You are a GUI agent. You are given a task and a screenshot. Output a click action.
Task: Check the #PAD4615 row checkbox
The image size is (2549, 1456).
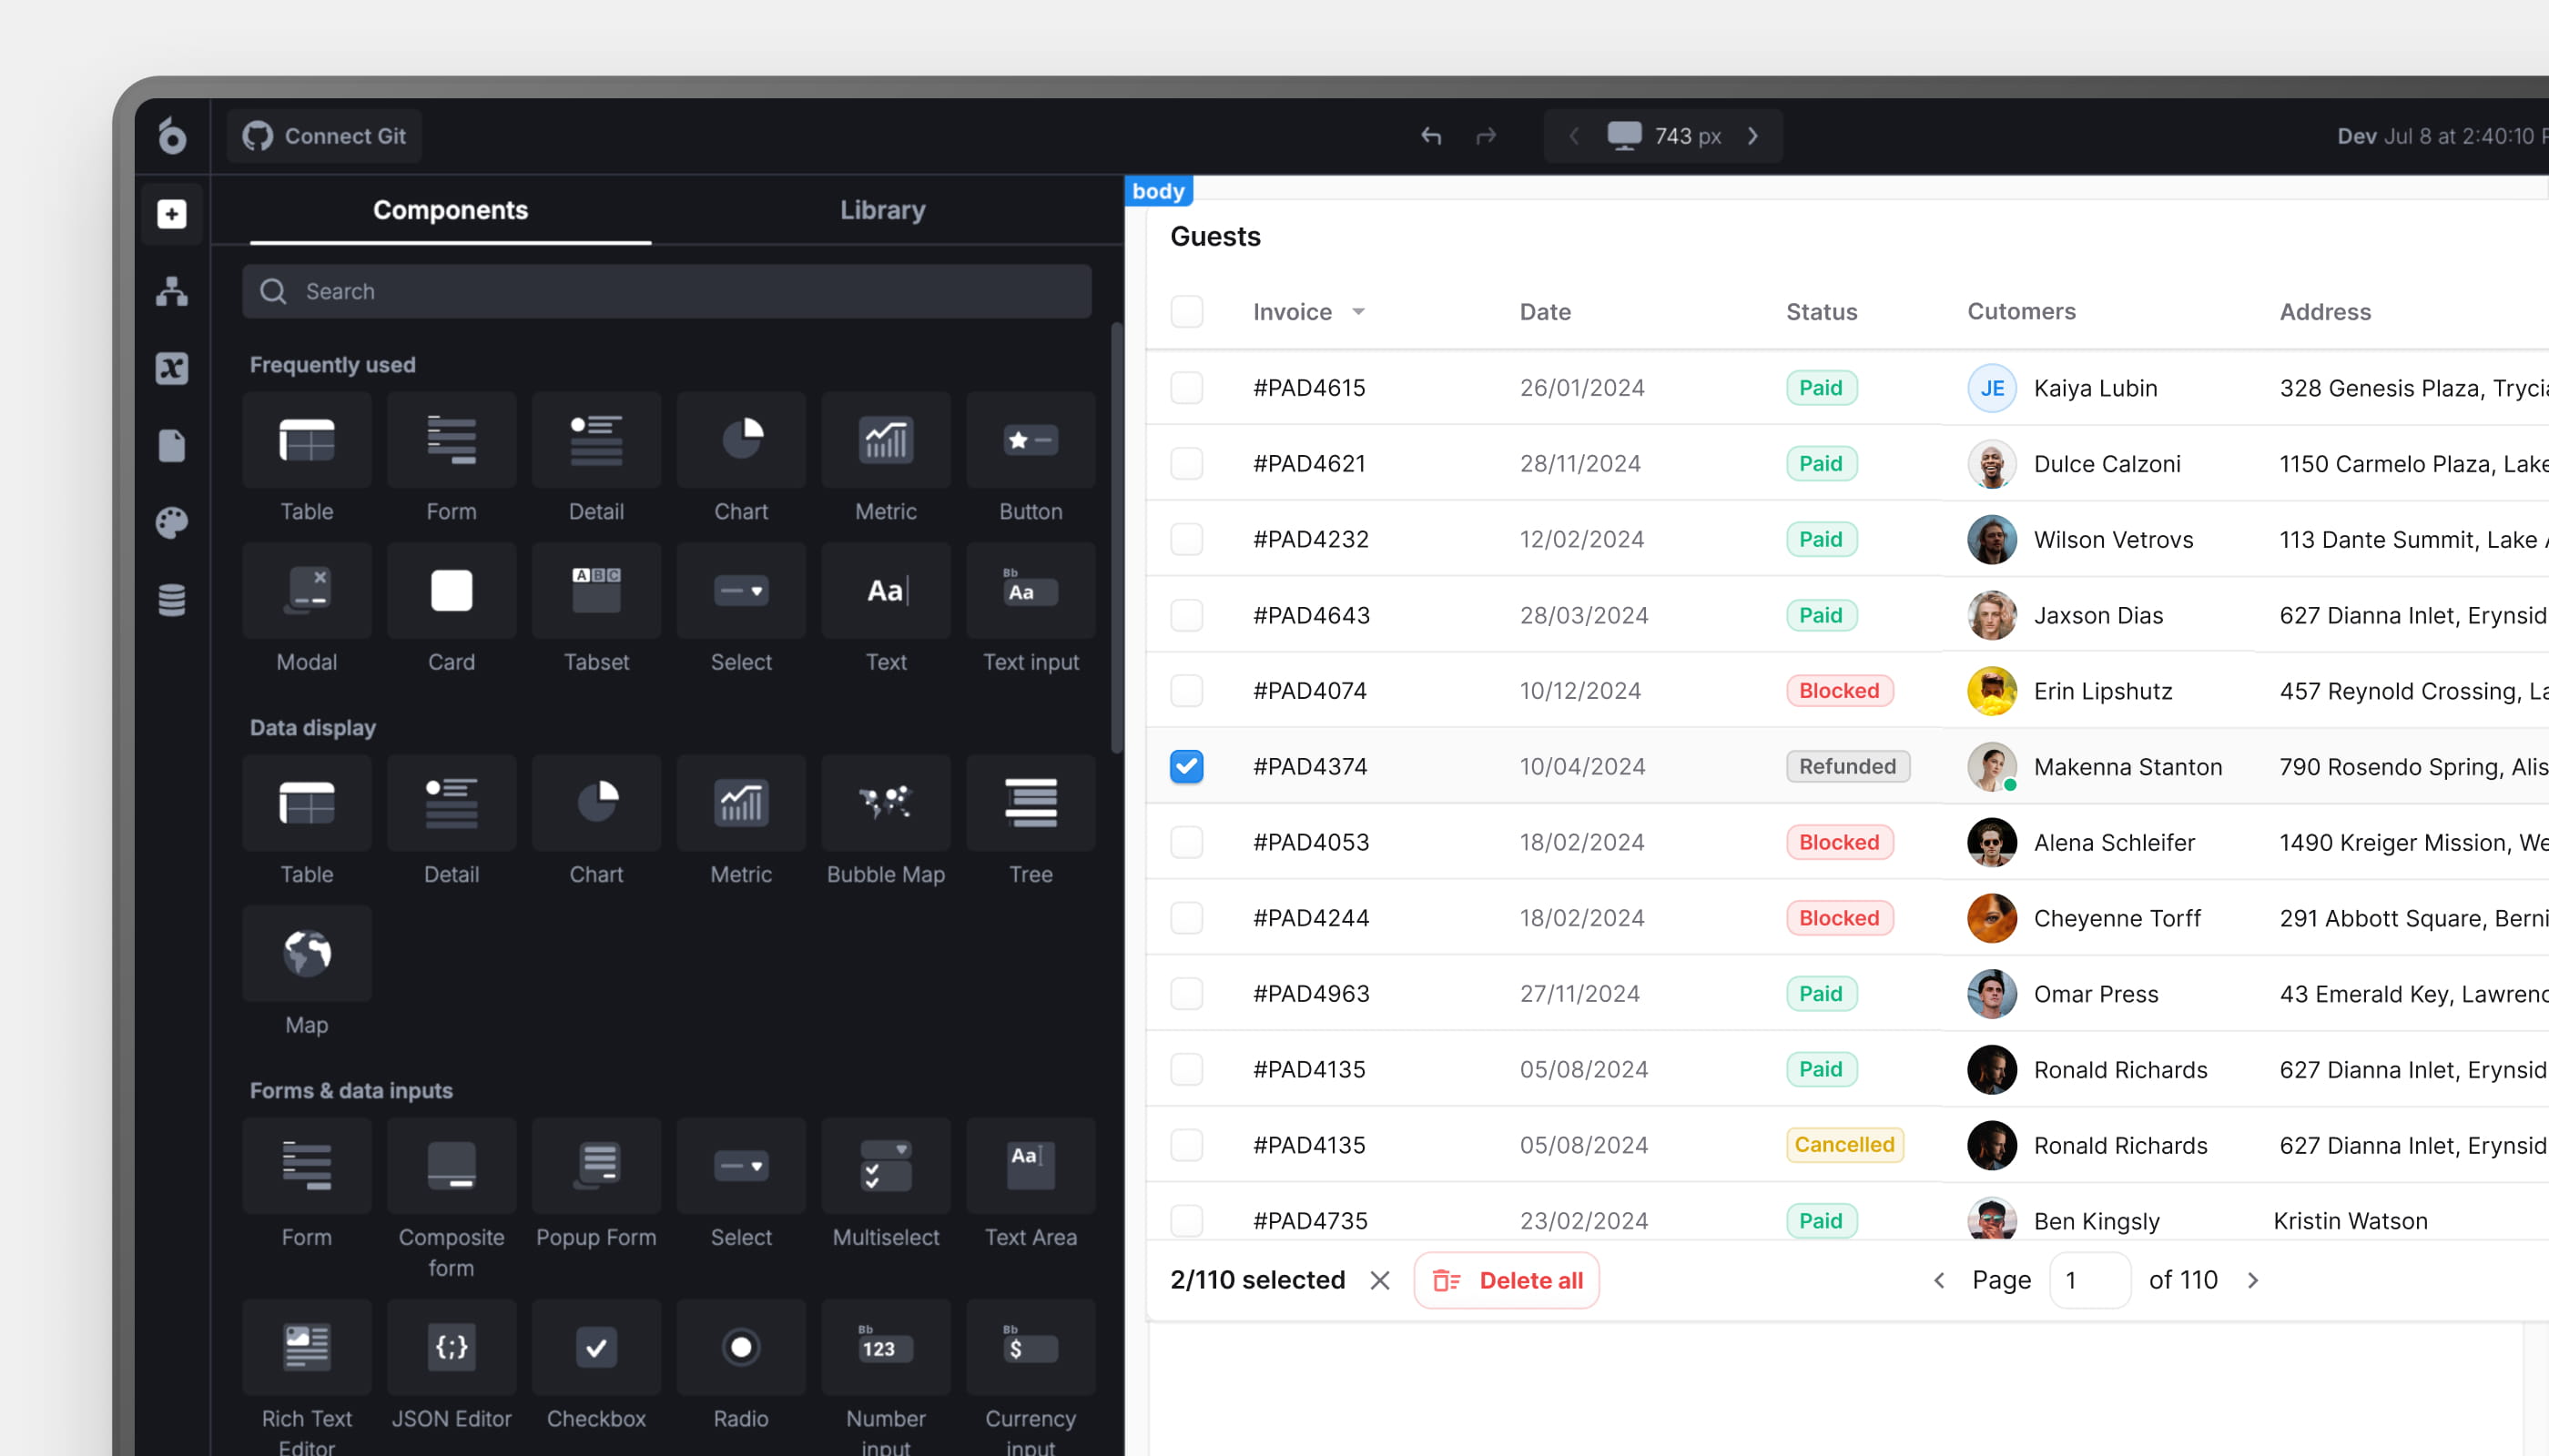click(x=1186, y=388)
